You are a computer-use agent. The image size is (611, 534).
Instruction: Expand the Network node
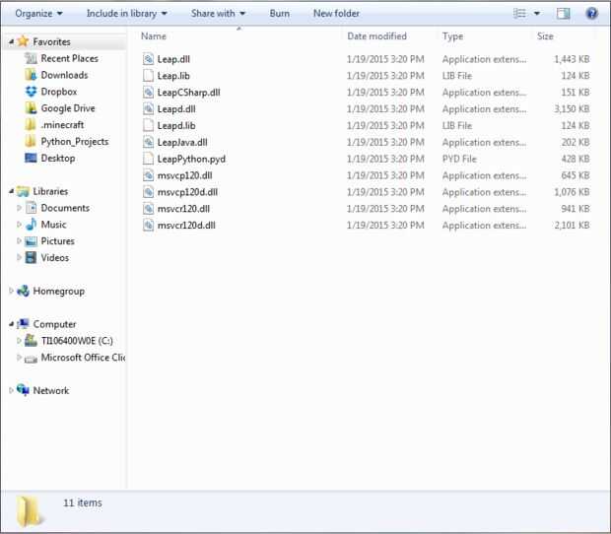11,391
